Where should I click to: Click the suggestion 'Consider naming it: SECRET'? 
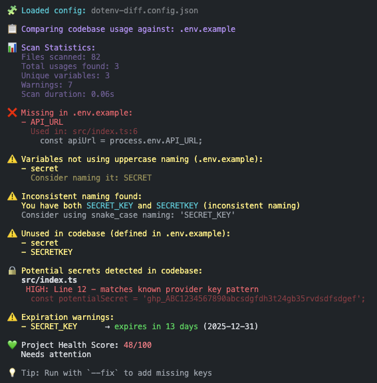point(91,178)
